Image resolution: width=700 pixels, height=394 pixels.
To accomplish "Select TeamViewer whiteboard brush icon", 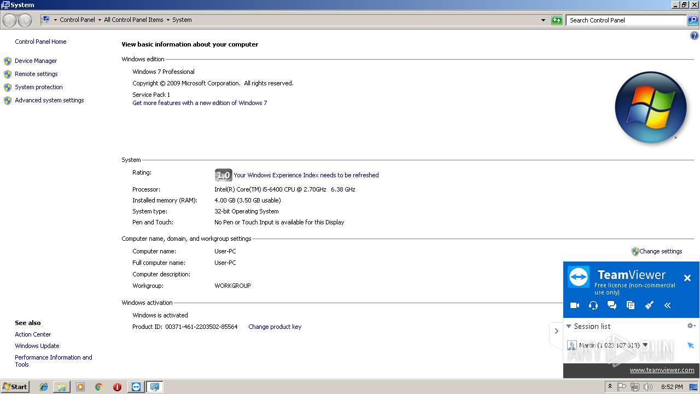I will [x=649, y=305].
